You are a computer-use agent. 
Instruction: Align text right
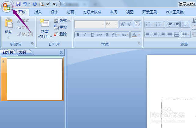pyautogui.click(x=162, y=34)
